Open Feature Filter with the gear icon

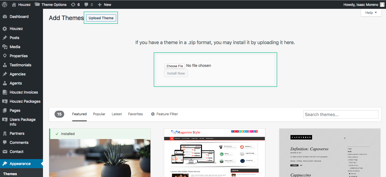(164, 114)
